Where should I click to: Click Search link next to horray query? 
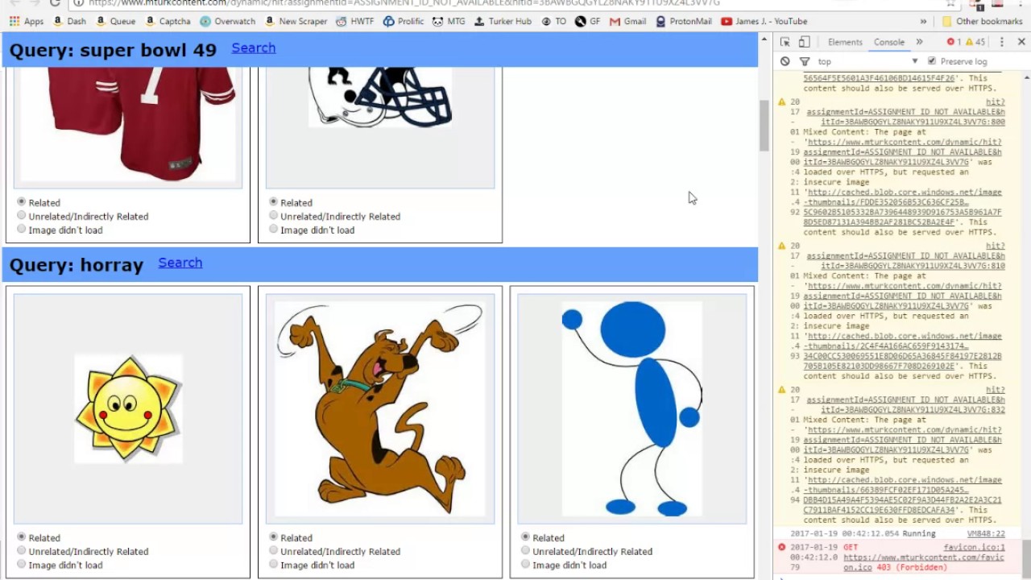(x=180, y=263)
